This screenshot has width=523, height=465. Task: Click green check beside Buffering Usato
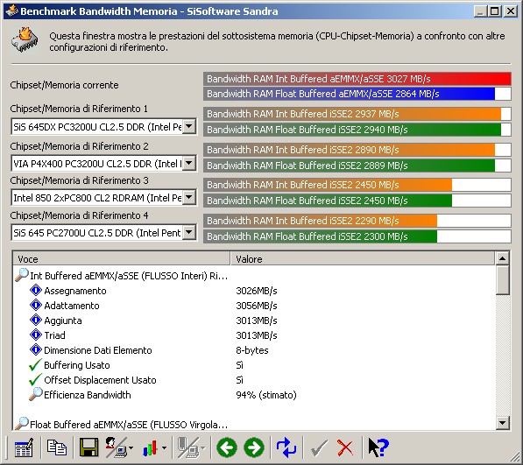coord(35,364)
